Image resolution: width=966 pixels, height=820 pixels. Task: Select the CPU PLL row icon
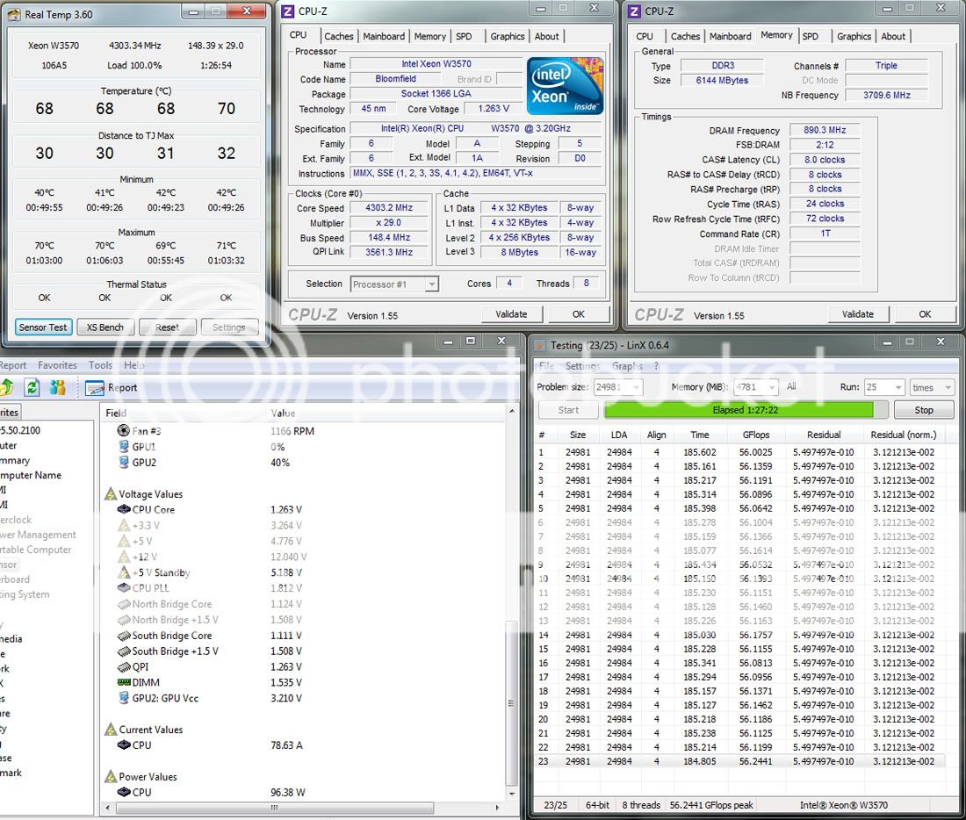point(124,587)
